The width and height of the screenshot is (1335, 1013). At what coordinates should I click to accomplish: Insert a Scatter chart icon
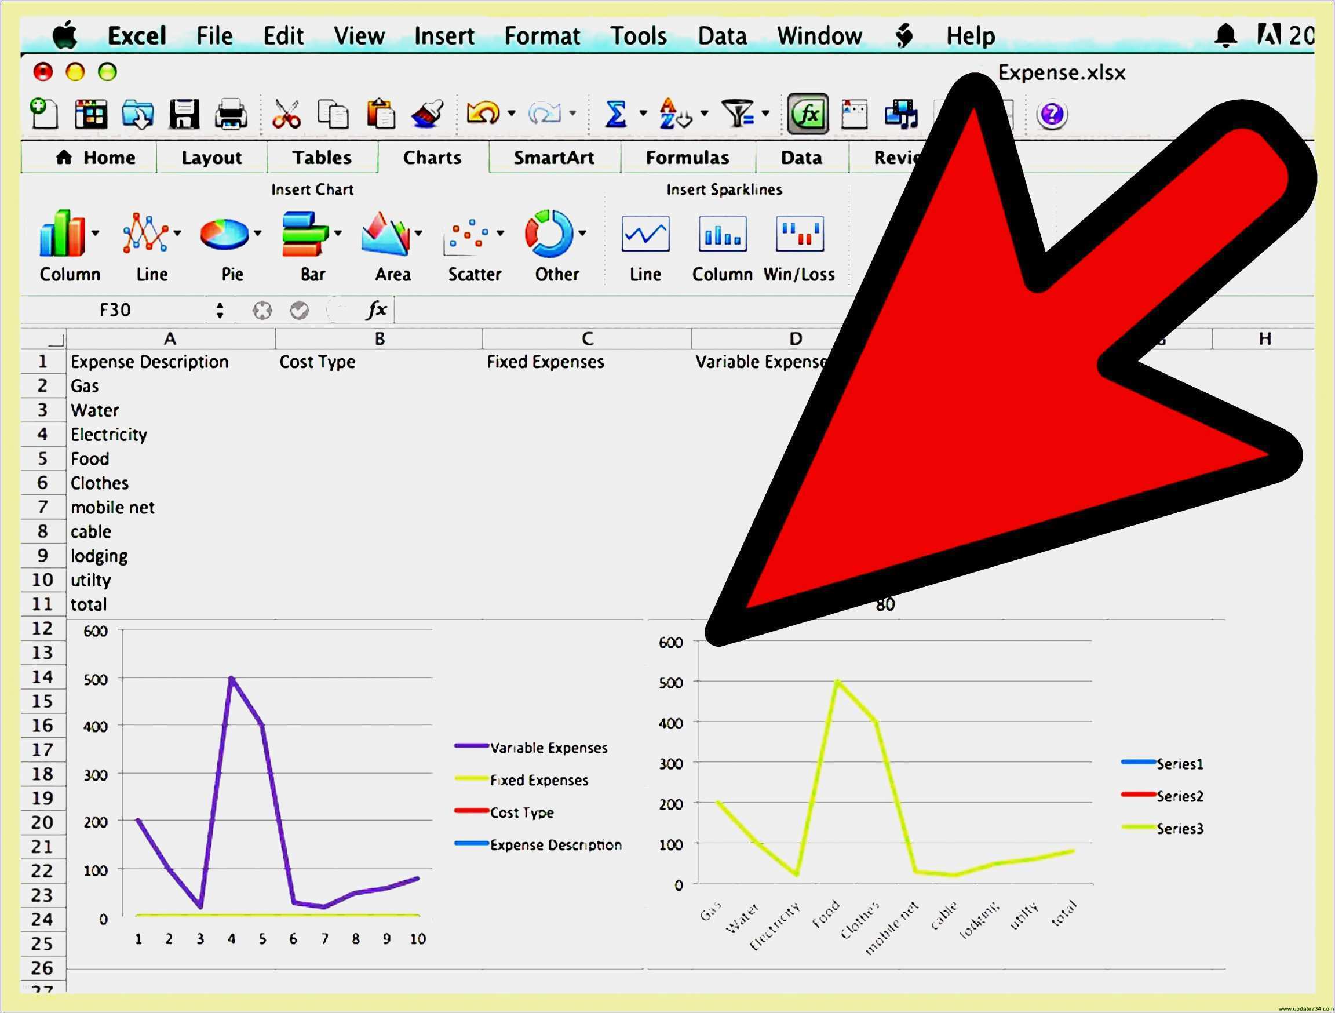click(x=468, y=235)
